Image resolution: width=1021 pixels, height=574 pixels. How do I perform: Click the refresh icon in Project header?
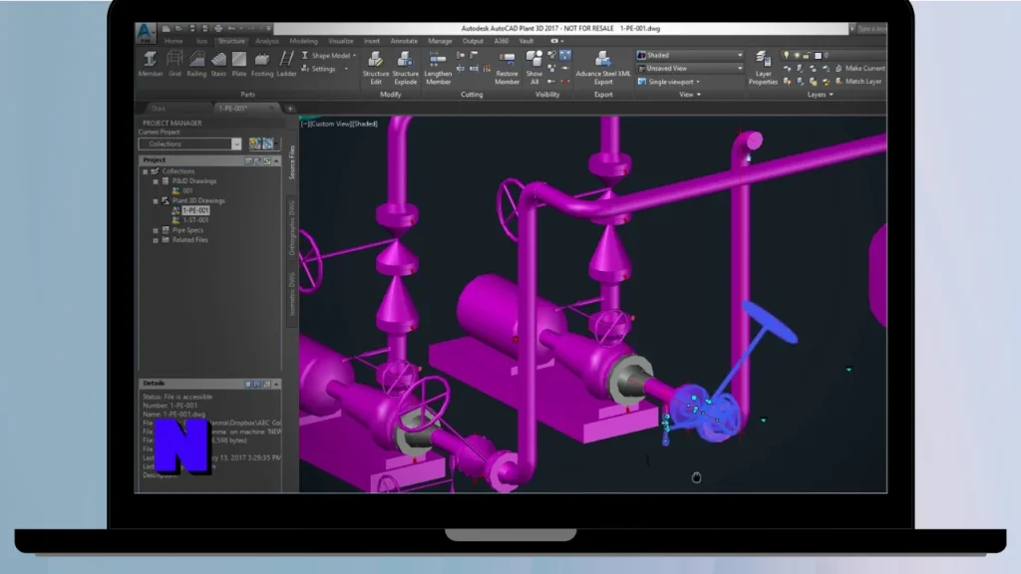pyautogui.click(x=267, y=160)
